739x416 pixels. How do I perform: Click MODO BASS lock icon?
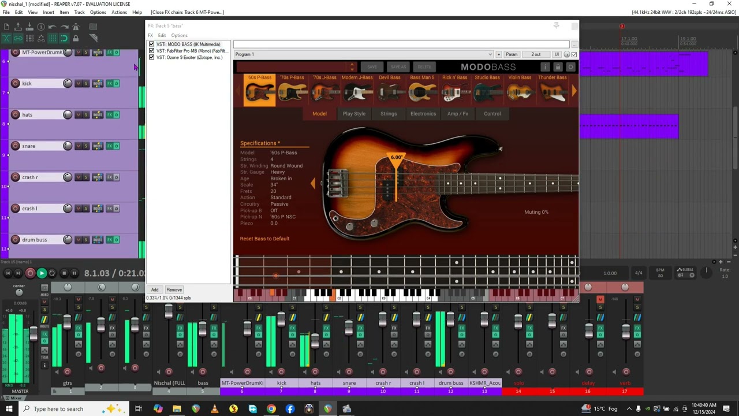click(x=558, y=67)
